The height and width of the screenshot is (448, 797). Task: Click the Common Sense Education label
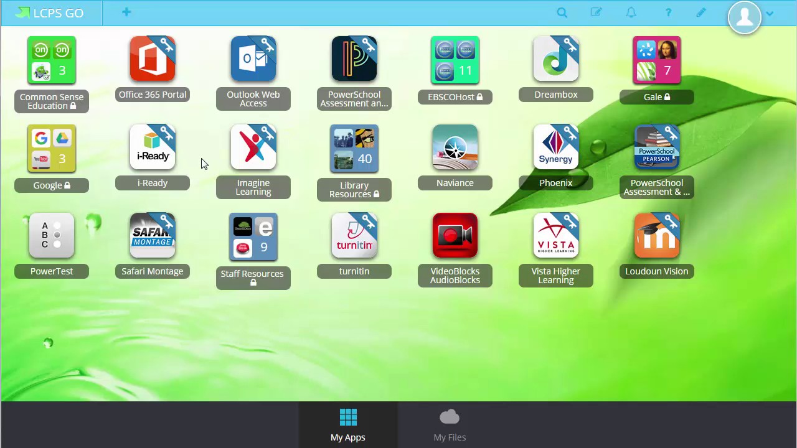pos(52,101)
